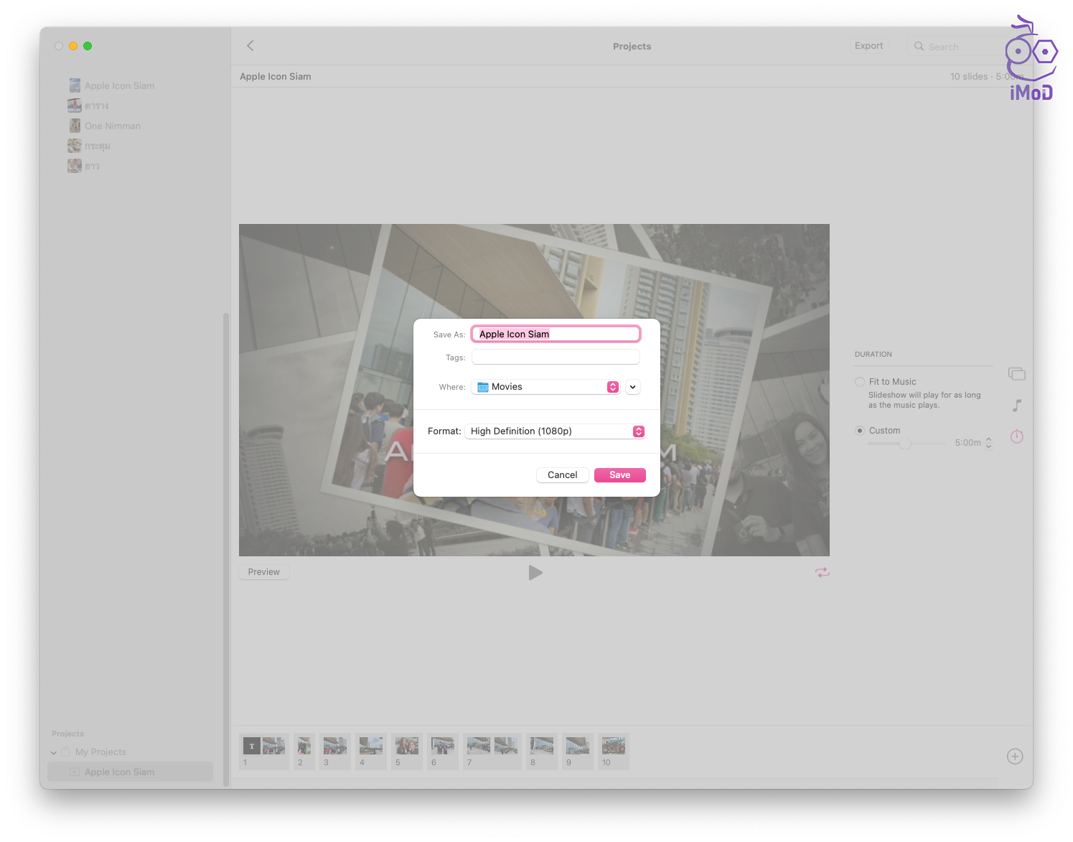Click the Save button
The image size is (1073, 842).
click(619, 475)
